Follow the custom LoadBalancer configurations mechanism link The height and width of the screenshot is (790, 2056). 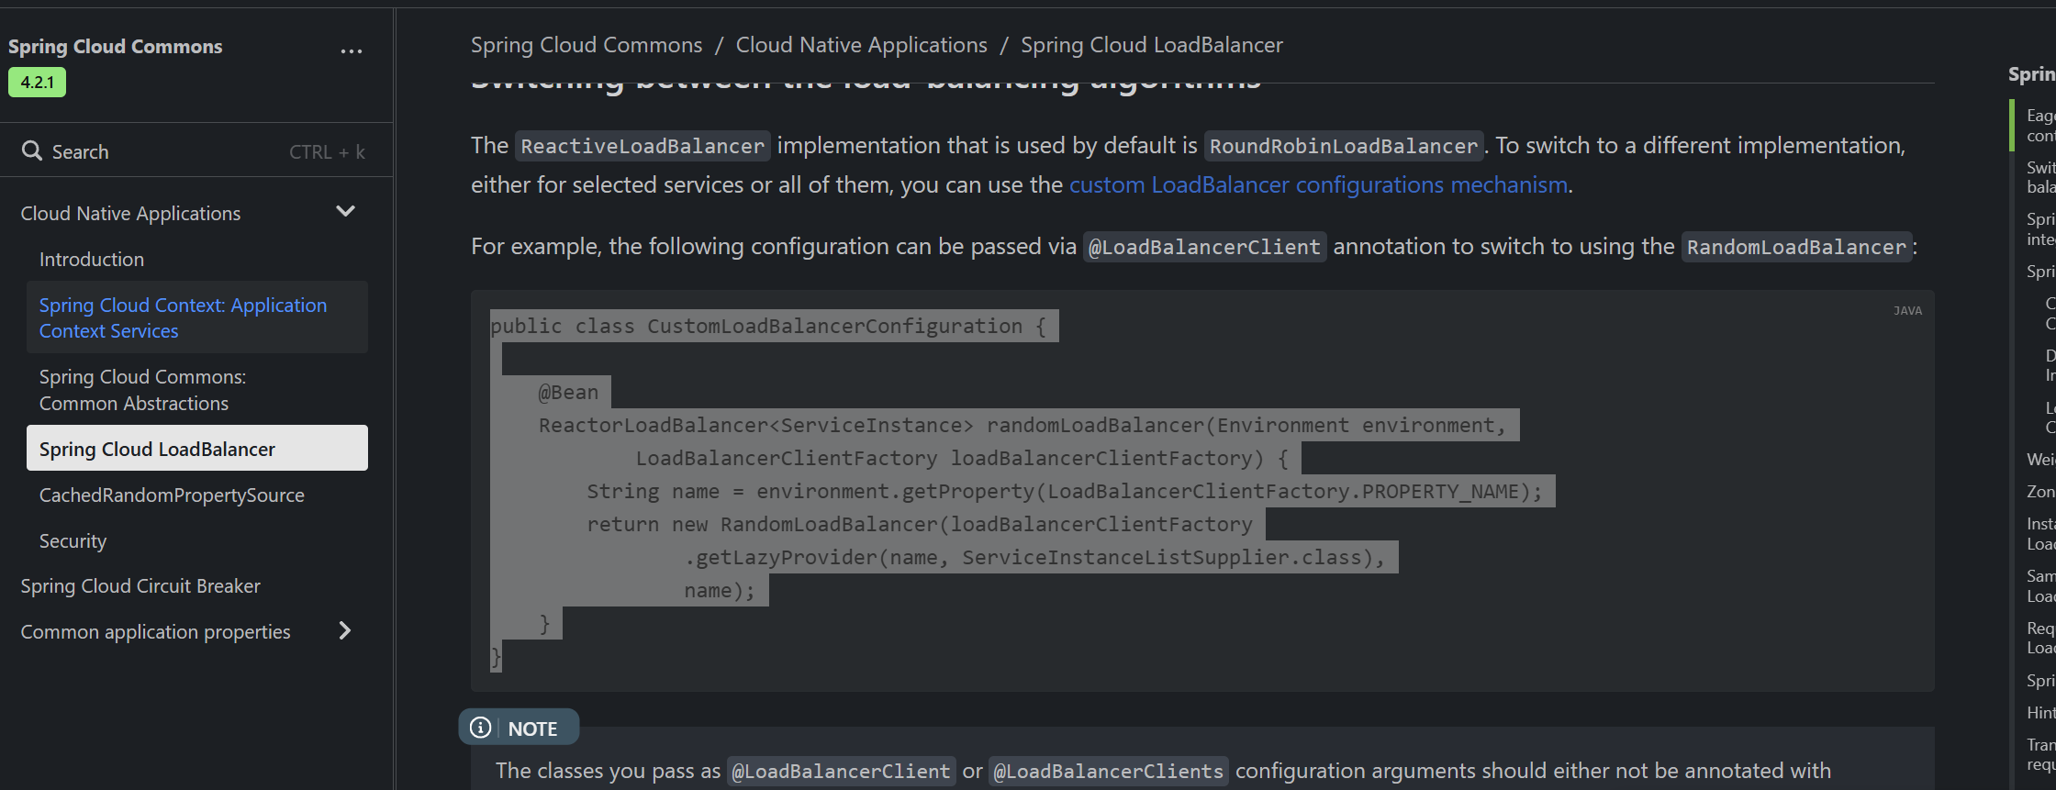click(x=1318, y=185)
